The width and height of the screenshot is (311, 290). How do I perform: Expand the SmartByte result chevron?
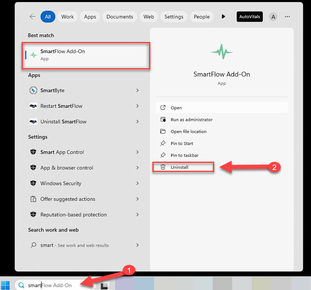137,90
